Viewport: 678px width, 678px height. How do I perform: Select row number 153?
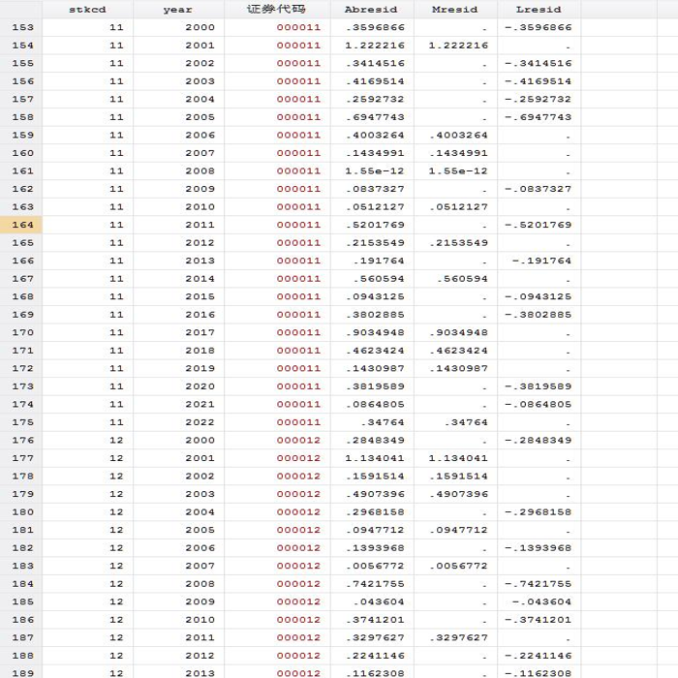pos(21,27)
